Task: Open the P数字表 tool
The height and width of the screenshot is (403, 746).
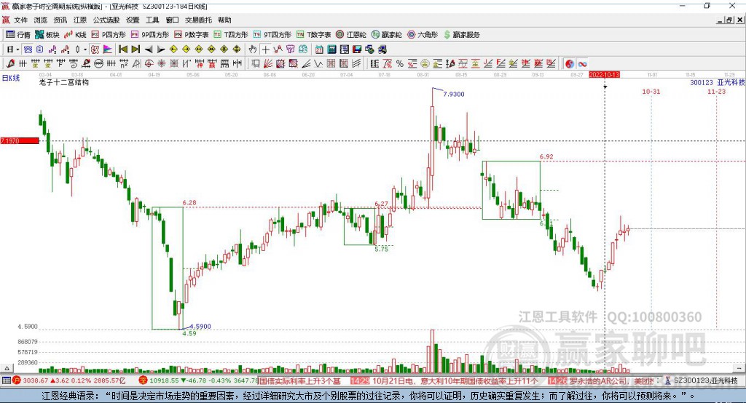Action: [192, 35]
